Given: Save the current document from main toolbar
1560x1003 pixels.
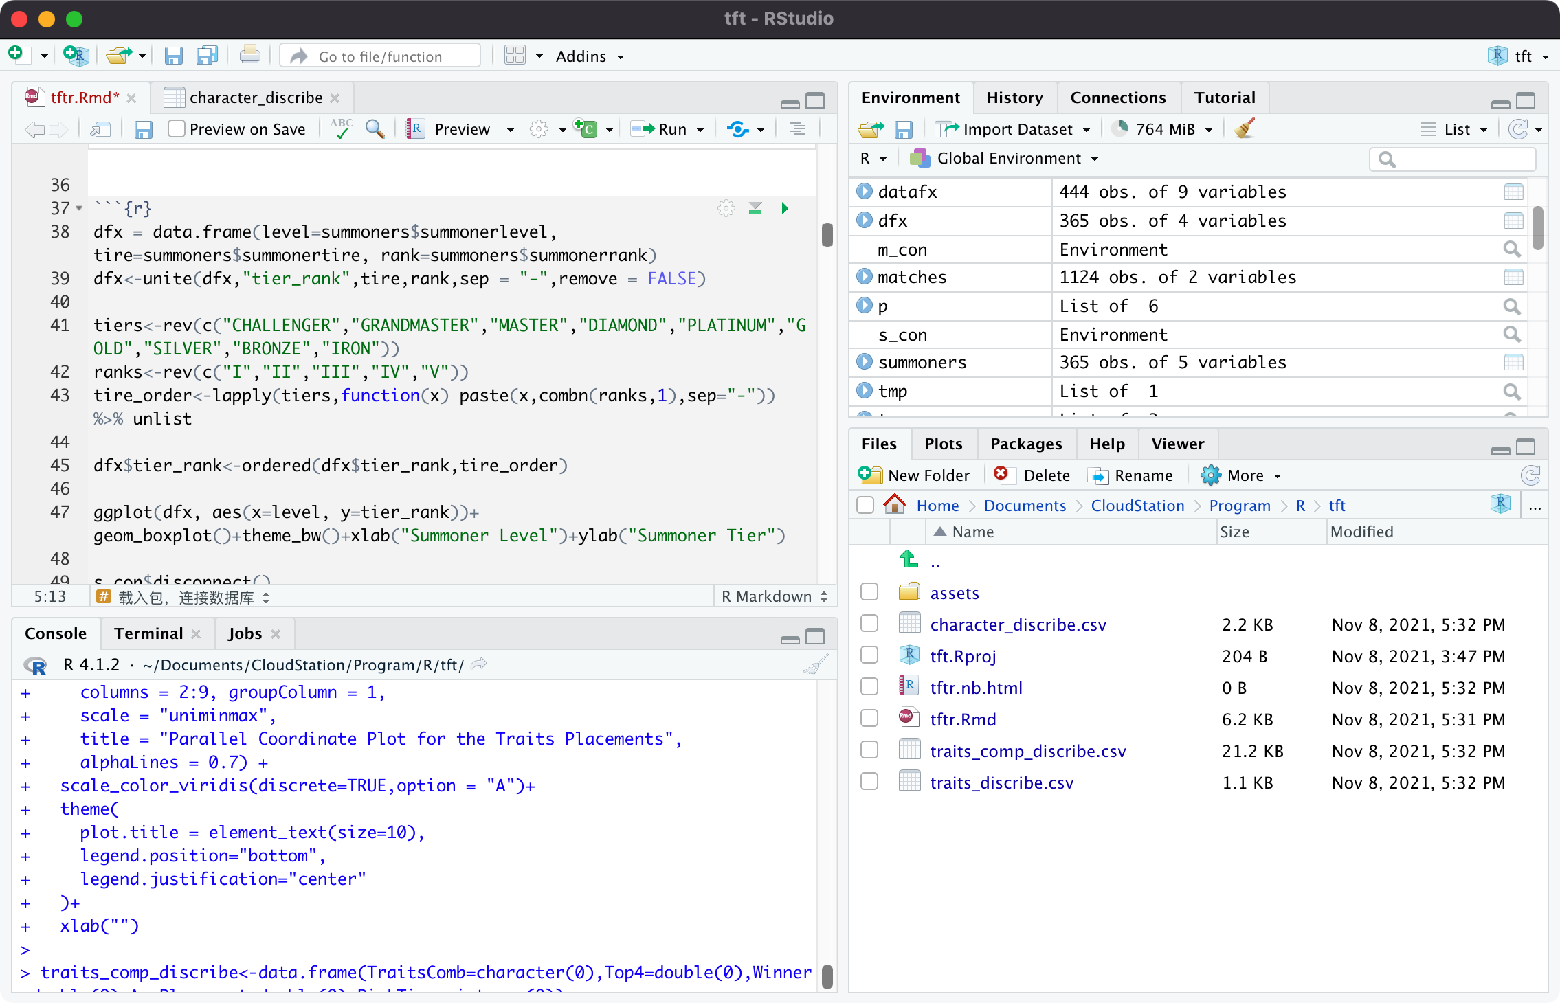Looking at the screenshot, I should coord(173,56).
